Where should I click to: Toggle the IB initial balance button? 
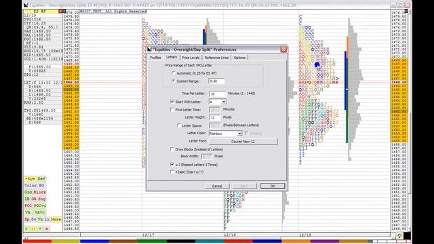tap(27, 199)
